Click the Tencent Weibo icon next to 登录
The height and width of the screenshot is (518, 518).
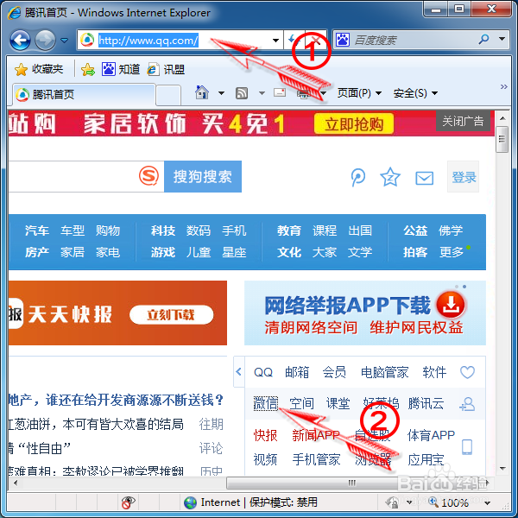point(358,177)
